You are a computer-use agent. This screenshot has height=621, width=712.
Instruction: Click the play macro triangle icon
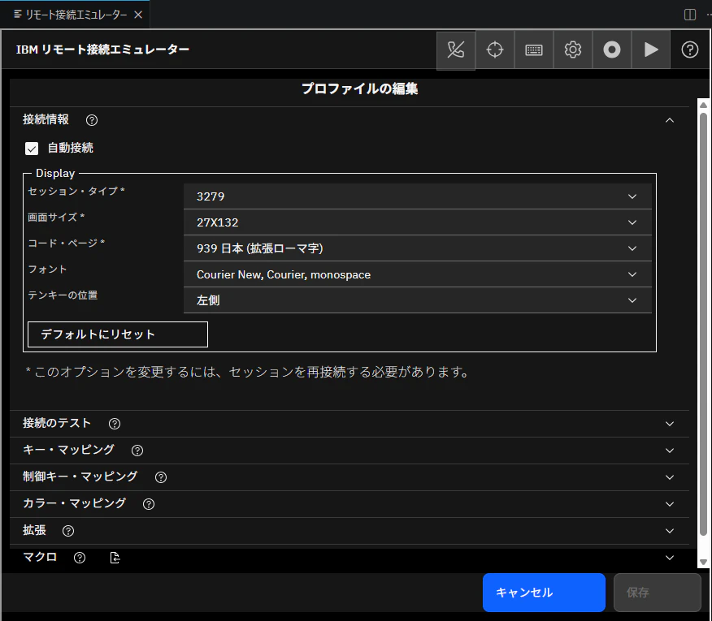click(x=651, y=50)
